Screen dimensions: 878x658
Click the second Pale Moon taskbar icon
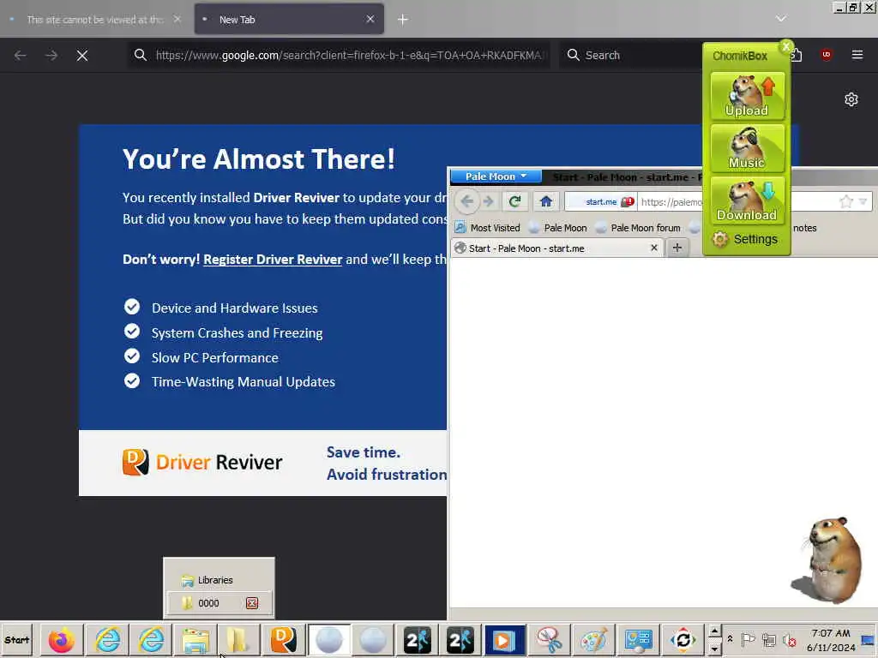[x=373, y=640]
